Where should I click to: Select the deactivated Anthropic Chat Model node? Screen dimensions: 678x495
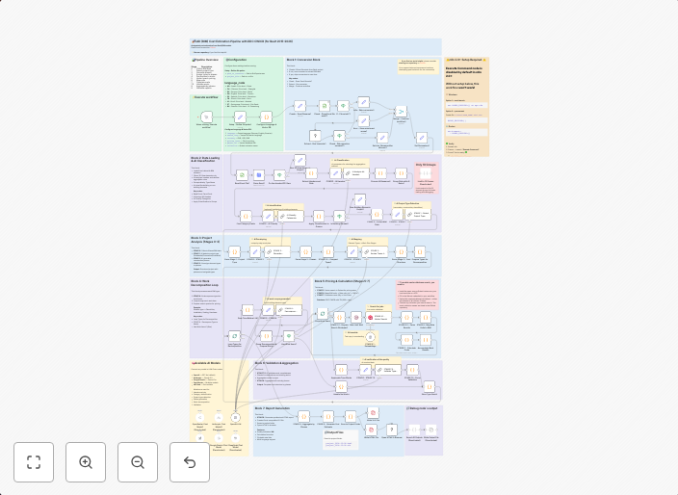219,417
